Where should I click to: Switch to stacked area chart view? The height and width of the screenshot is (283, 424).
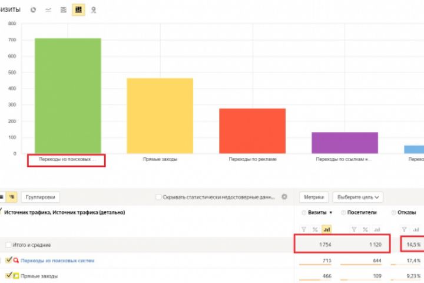point(63,10)
